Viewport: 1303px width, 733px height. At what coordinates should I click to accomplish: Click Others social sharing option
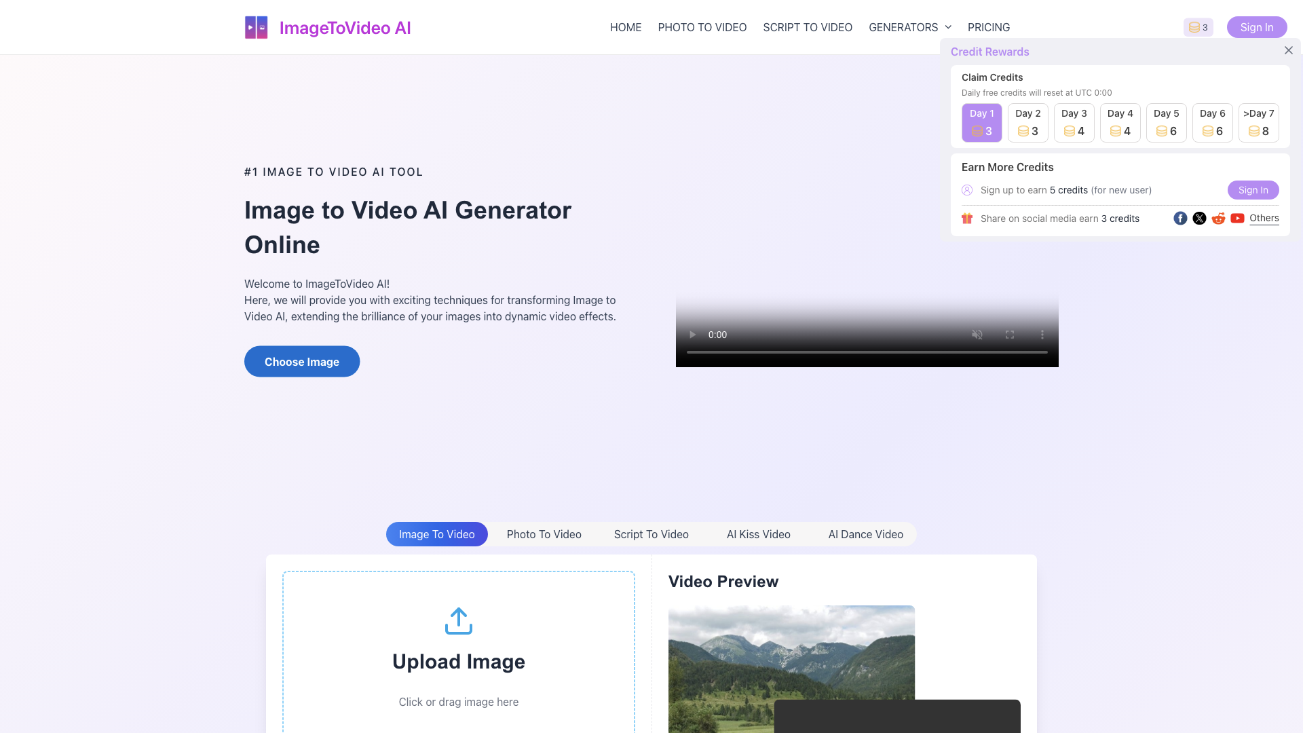[1264, 219]
